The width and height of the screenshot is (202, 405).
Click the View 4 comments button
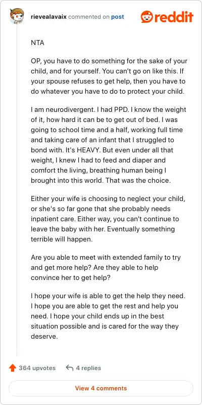click(x=101, y=388)
